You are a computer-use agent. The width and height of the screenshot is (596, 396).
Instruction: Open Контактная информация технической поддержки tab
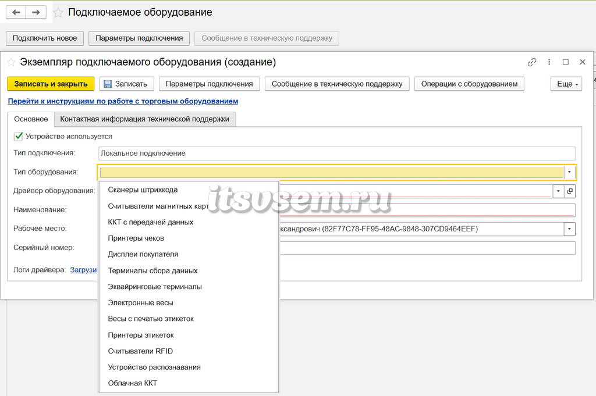pyautogui.click(x=144, y=119)
